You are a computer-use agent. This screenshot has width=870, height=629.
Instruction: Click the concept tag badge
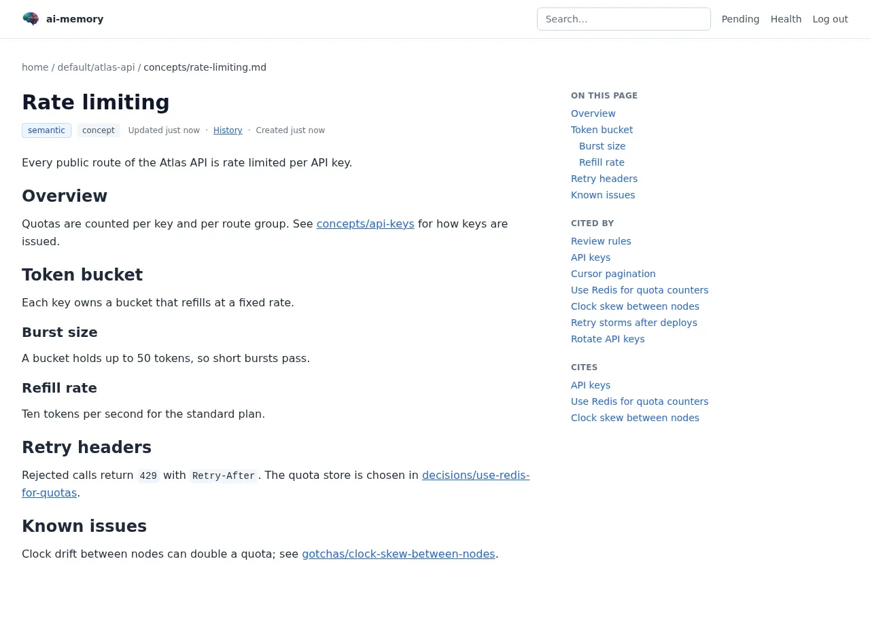click(99, 130)
